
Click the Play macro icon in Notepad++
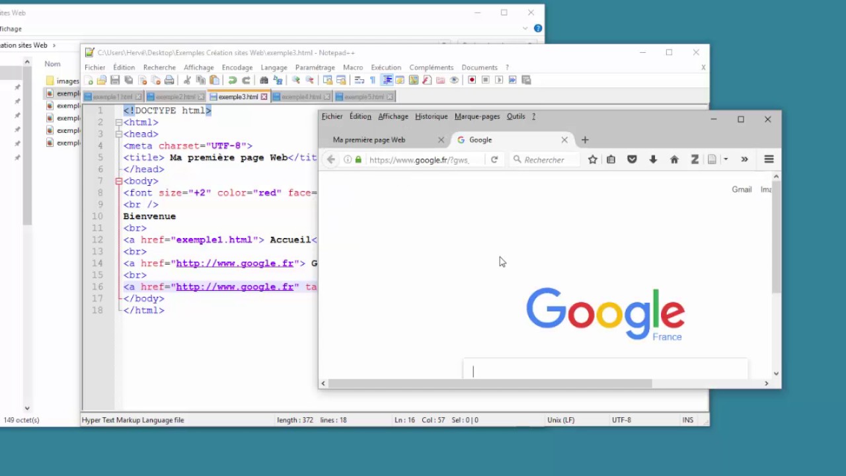point(498,80)
